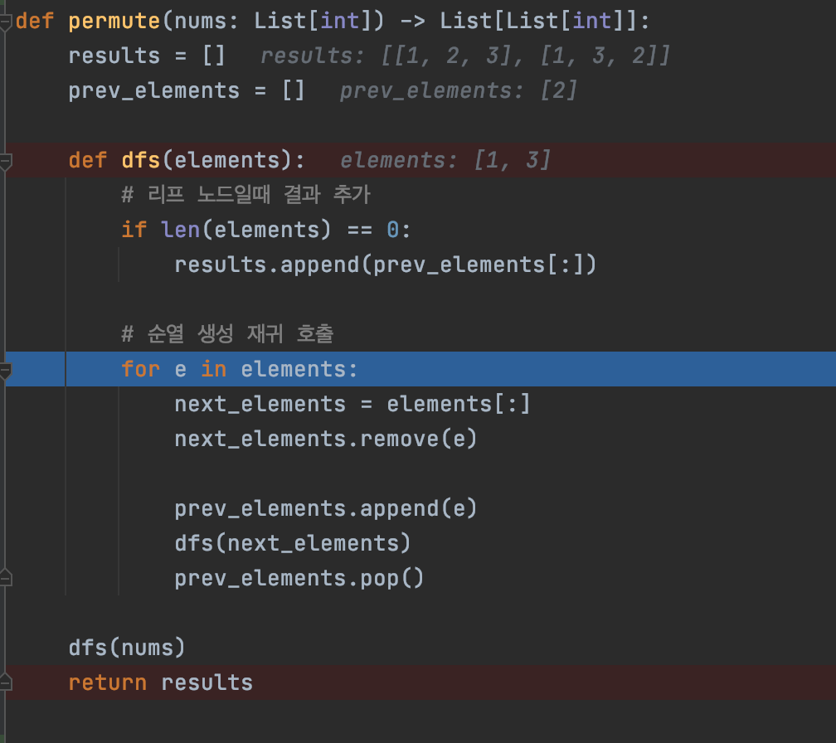This screenshot has height=743, width=836.
Task: Click fold end marker beside prev_elements.pop()
Action: click(5, 578)
